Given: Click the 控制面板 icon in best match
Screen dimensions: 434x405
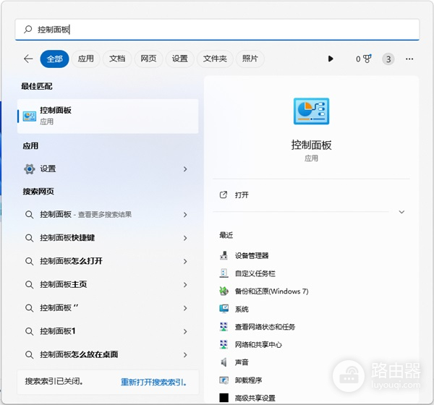Looking at the screenshot, I should coord(30,116).
